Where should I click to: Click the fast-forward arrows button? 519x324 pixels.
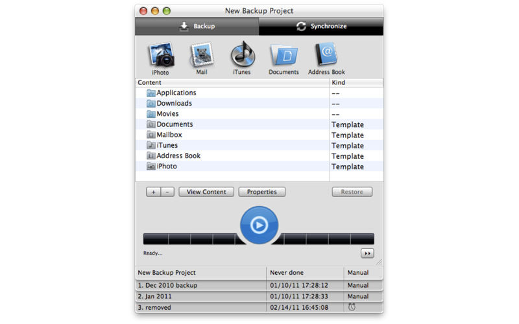(x=367, y=253)
